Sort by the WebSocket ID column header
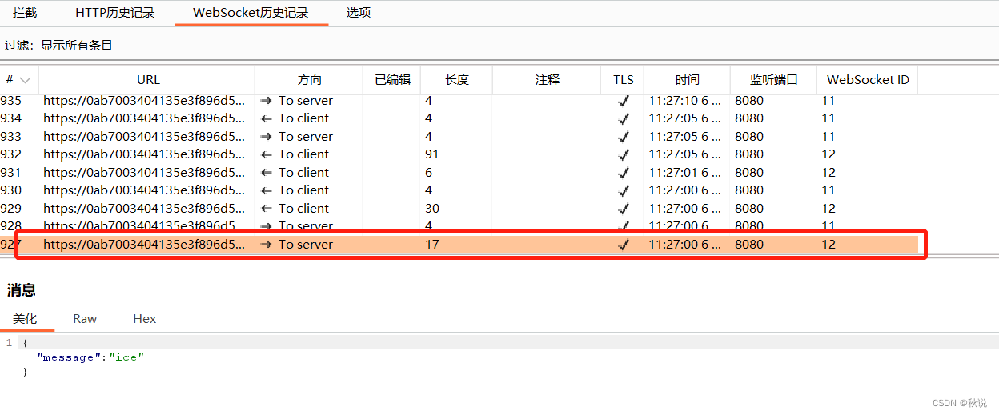The image size is (999, 415). (x=868, y=80)
